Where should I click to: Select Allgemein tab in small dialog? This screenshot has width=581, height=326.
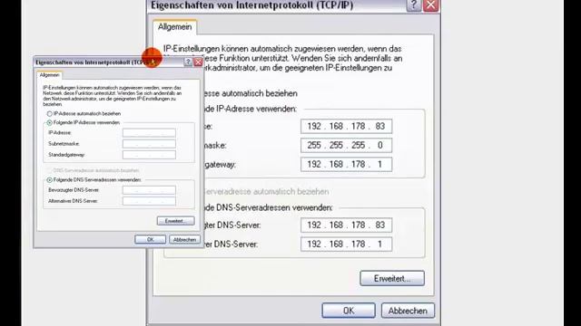pyautogui.click(x=49, y=75)
